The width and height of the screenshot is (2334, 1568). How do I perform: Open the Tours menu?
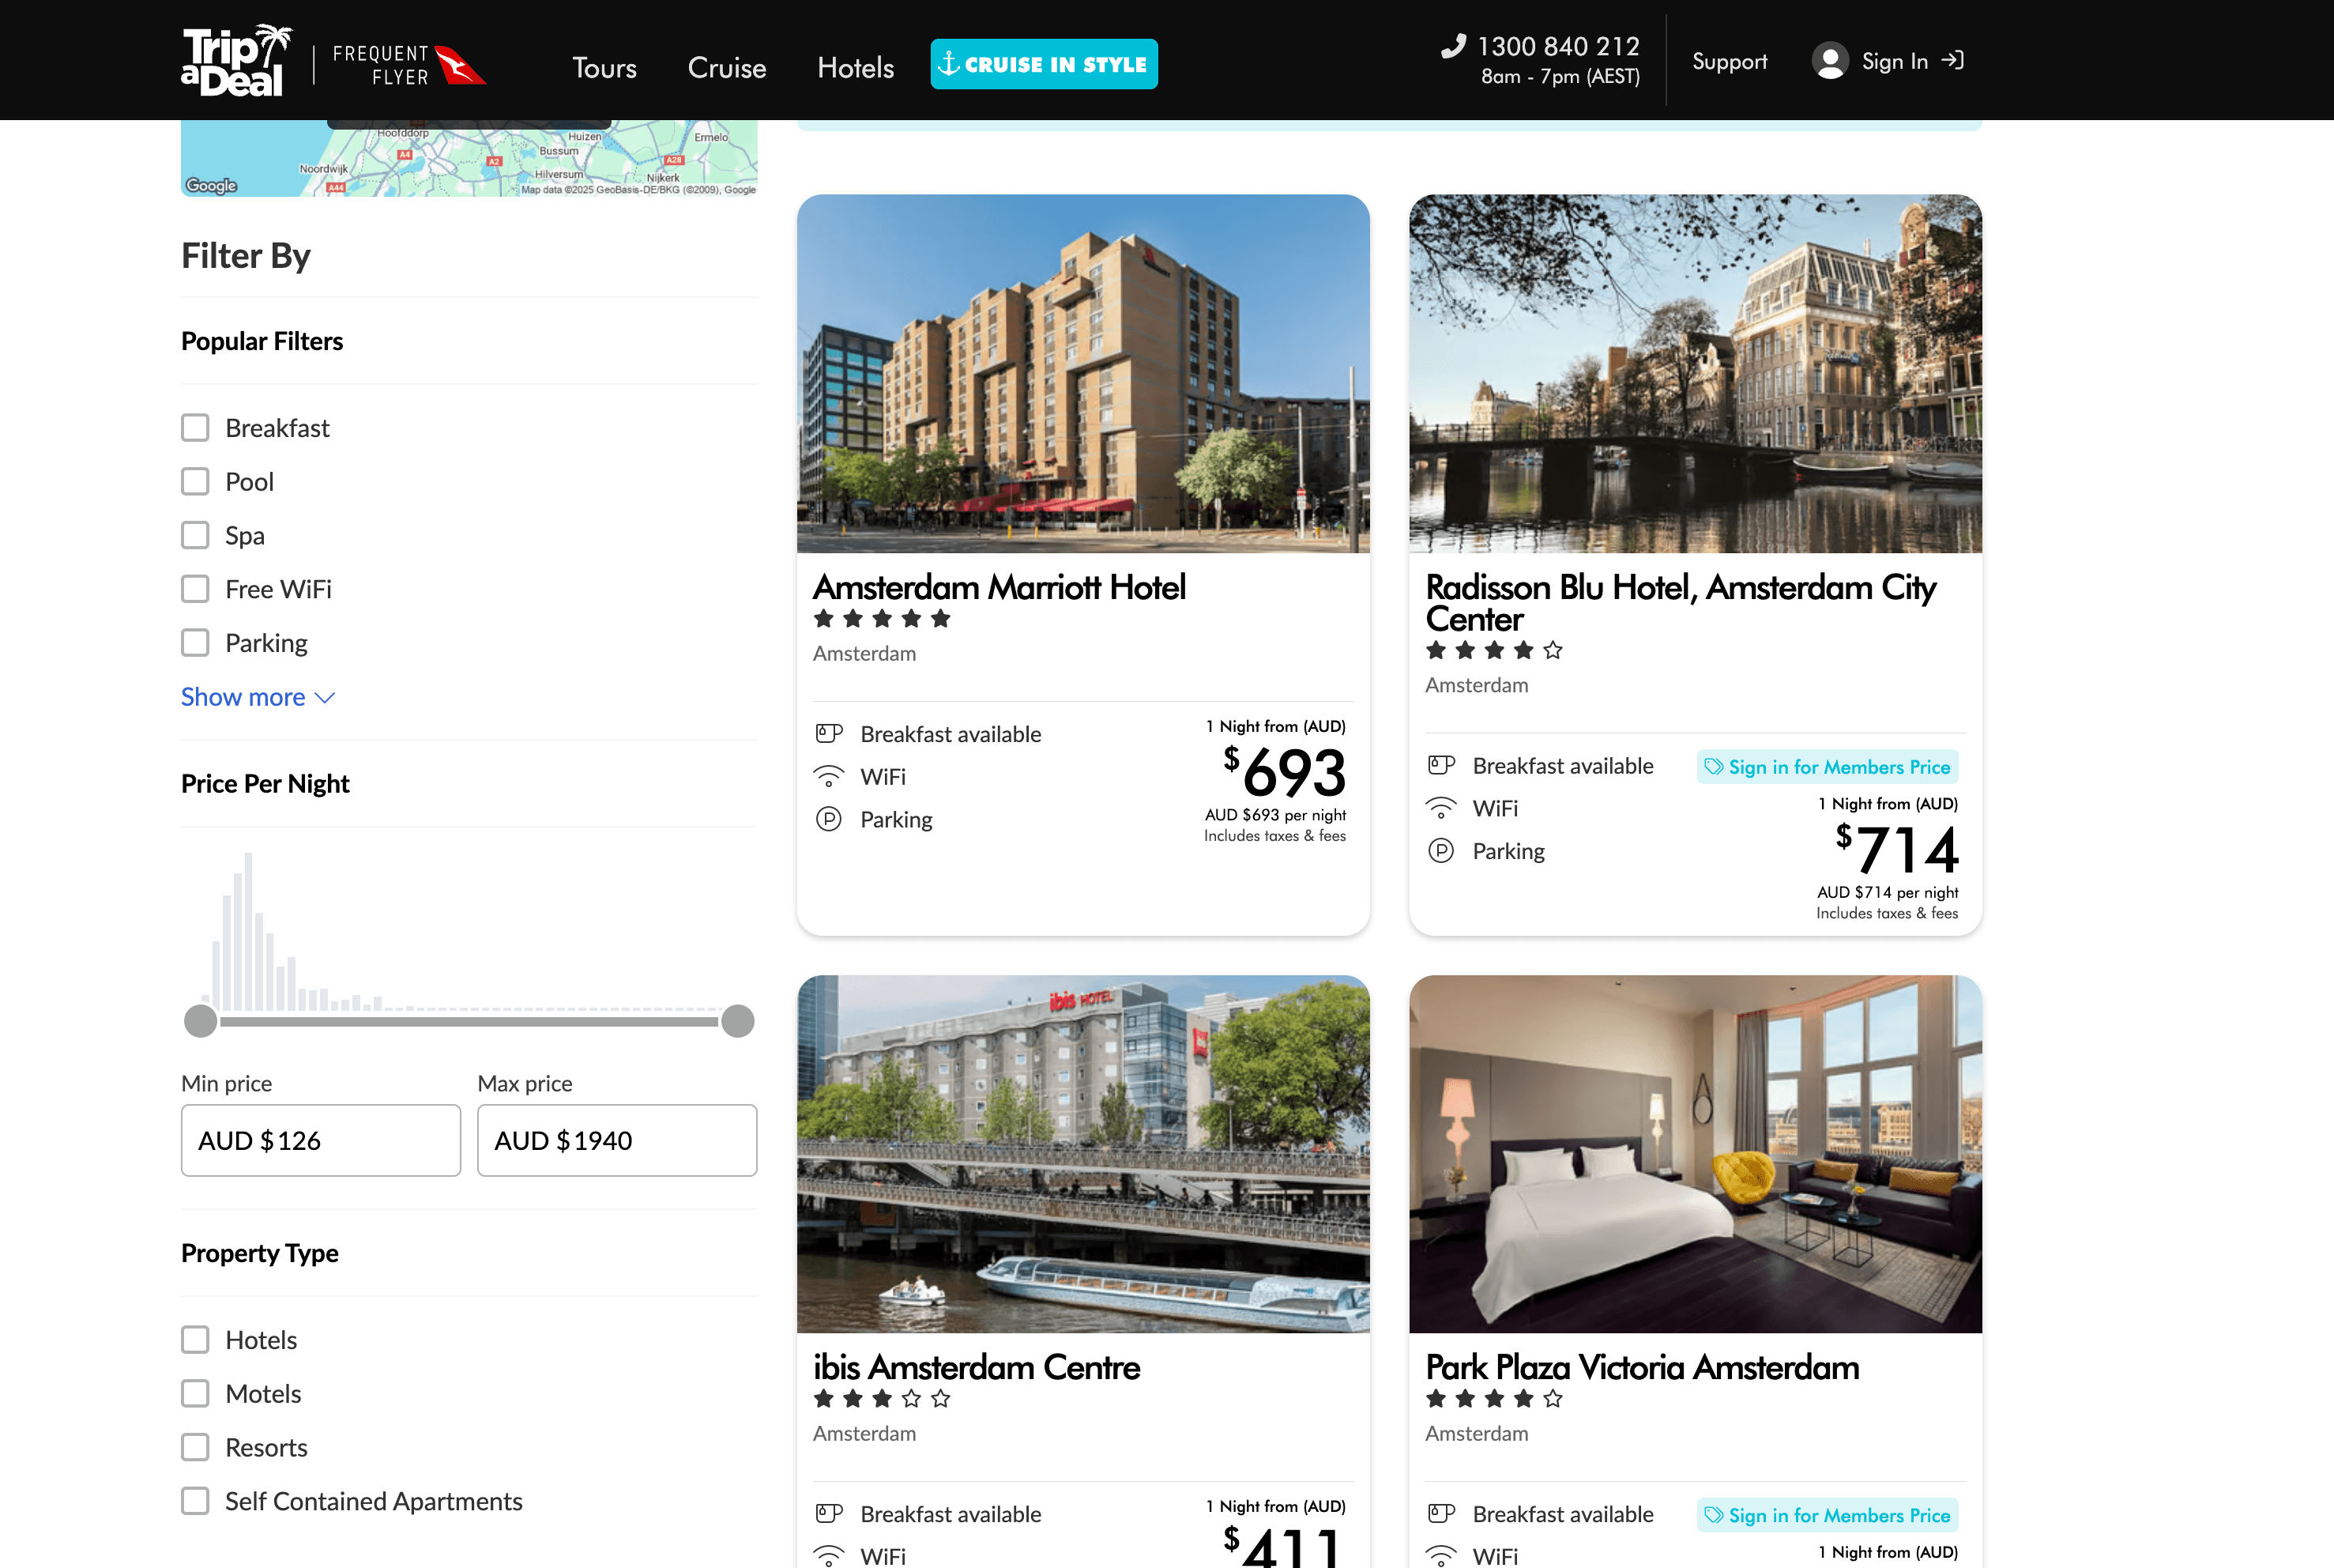(604, 67)
